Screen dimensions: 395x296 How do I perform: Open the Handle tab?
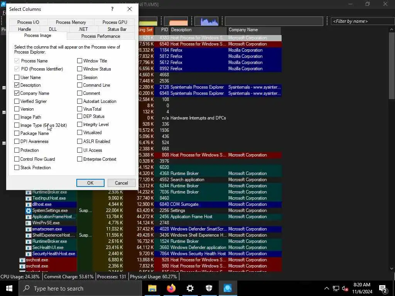pos(24,29)
